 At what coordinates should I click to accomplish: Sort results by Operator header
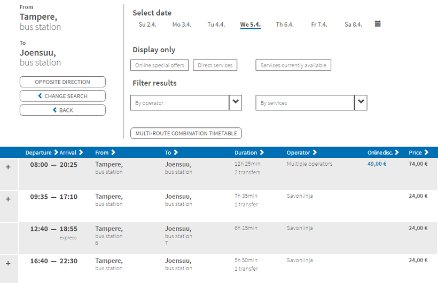click(302, 153)
